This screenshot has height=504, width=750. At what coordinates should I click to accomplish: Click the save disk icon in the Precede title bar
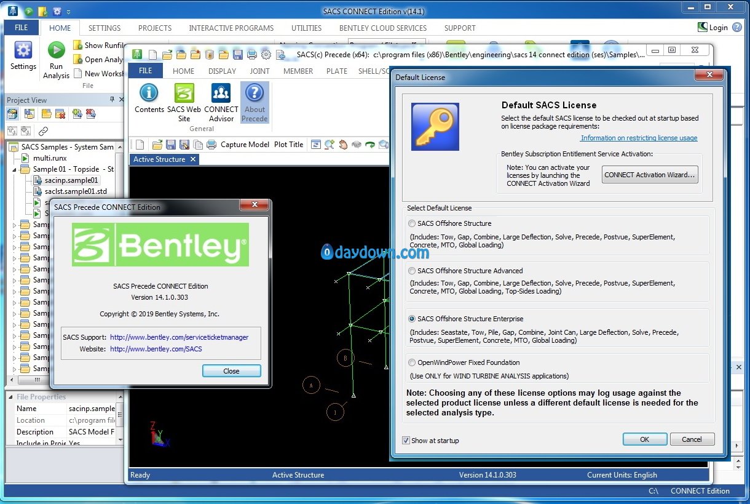click(x=238, y=55)
